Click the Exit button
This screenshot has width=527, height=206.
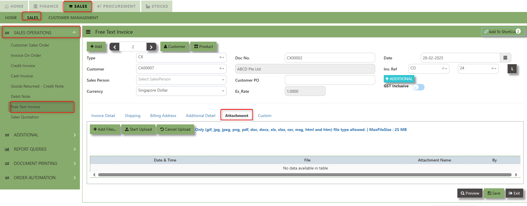pyautogui.click(x=514, y=193)
